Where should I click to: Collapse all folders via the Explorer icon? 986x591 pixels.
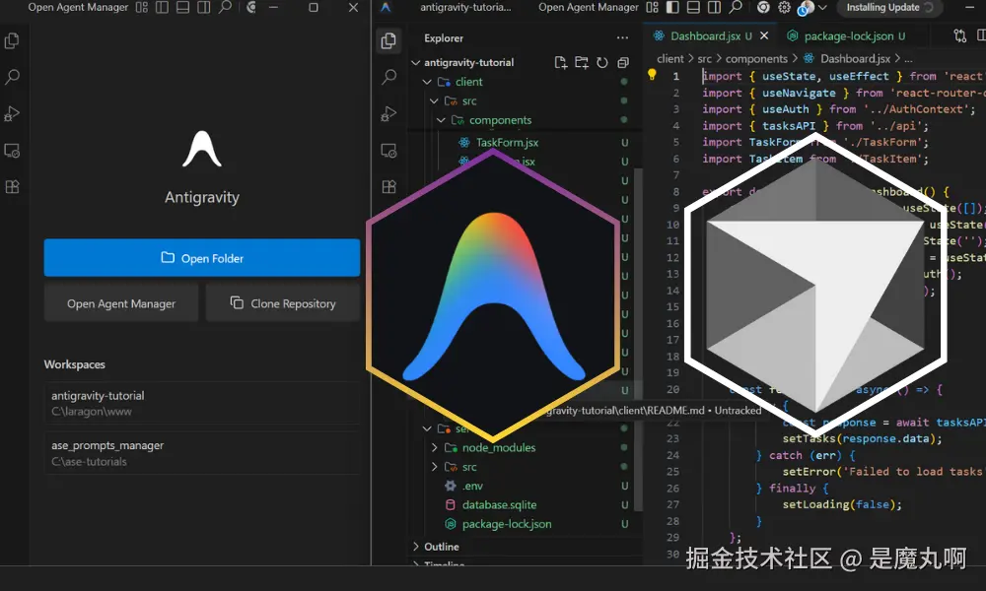[x=622, y=62]
